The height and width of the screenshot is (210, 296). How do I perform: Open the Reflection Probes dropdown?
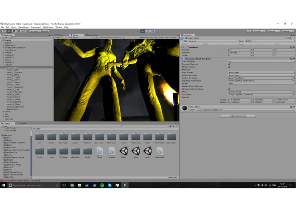pos(262,75)
